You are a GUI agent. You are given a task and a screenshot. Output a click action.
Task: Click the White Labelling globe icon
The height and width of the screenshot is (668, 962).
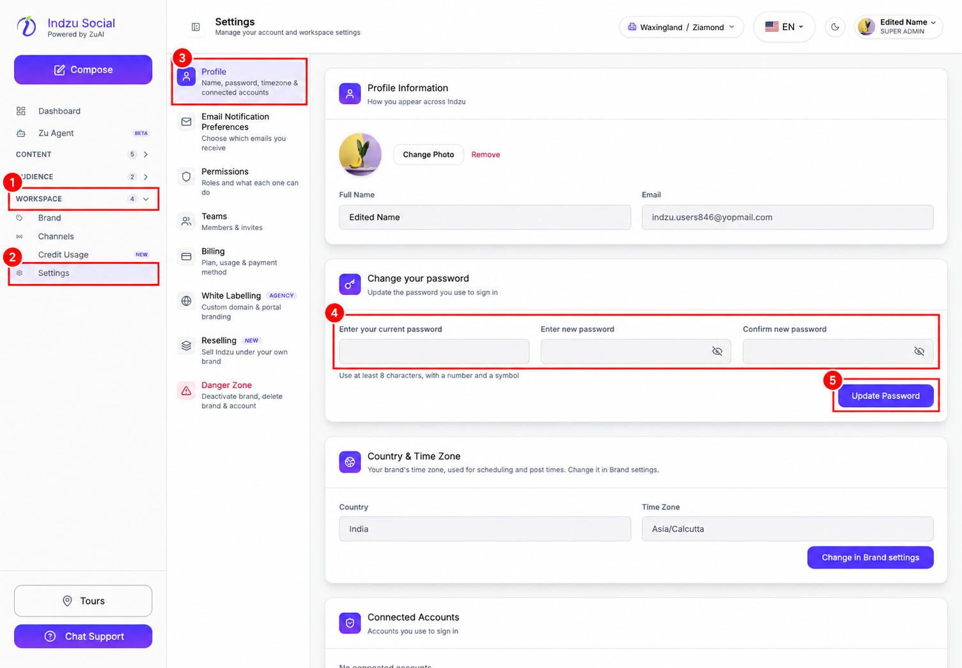(186, 301)
